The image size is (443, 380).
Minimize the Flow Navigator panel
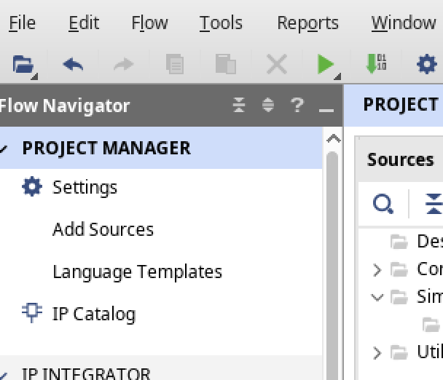click(326, 107)
